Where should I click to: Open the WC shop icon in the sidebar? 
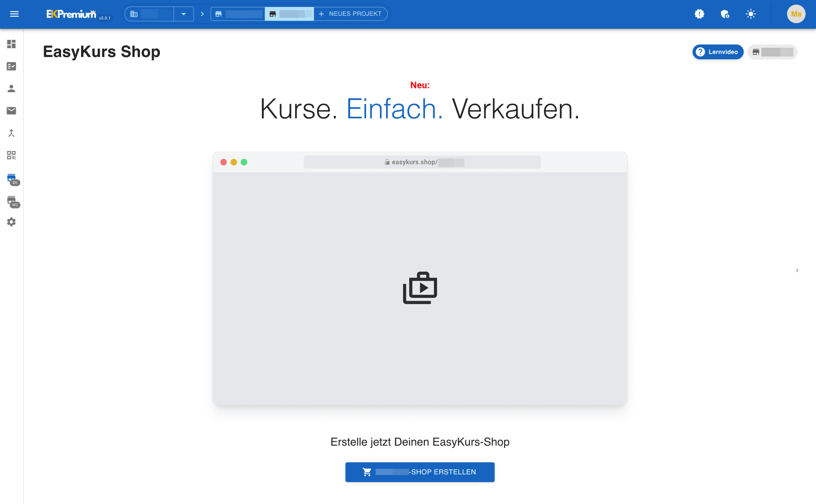click(11, 201)
